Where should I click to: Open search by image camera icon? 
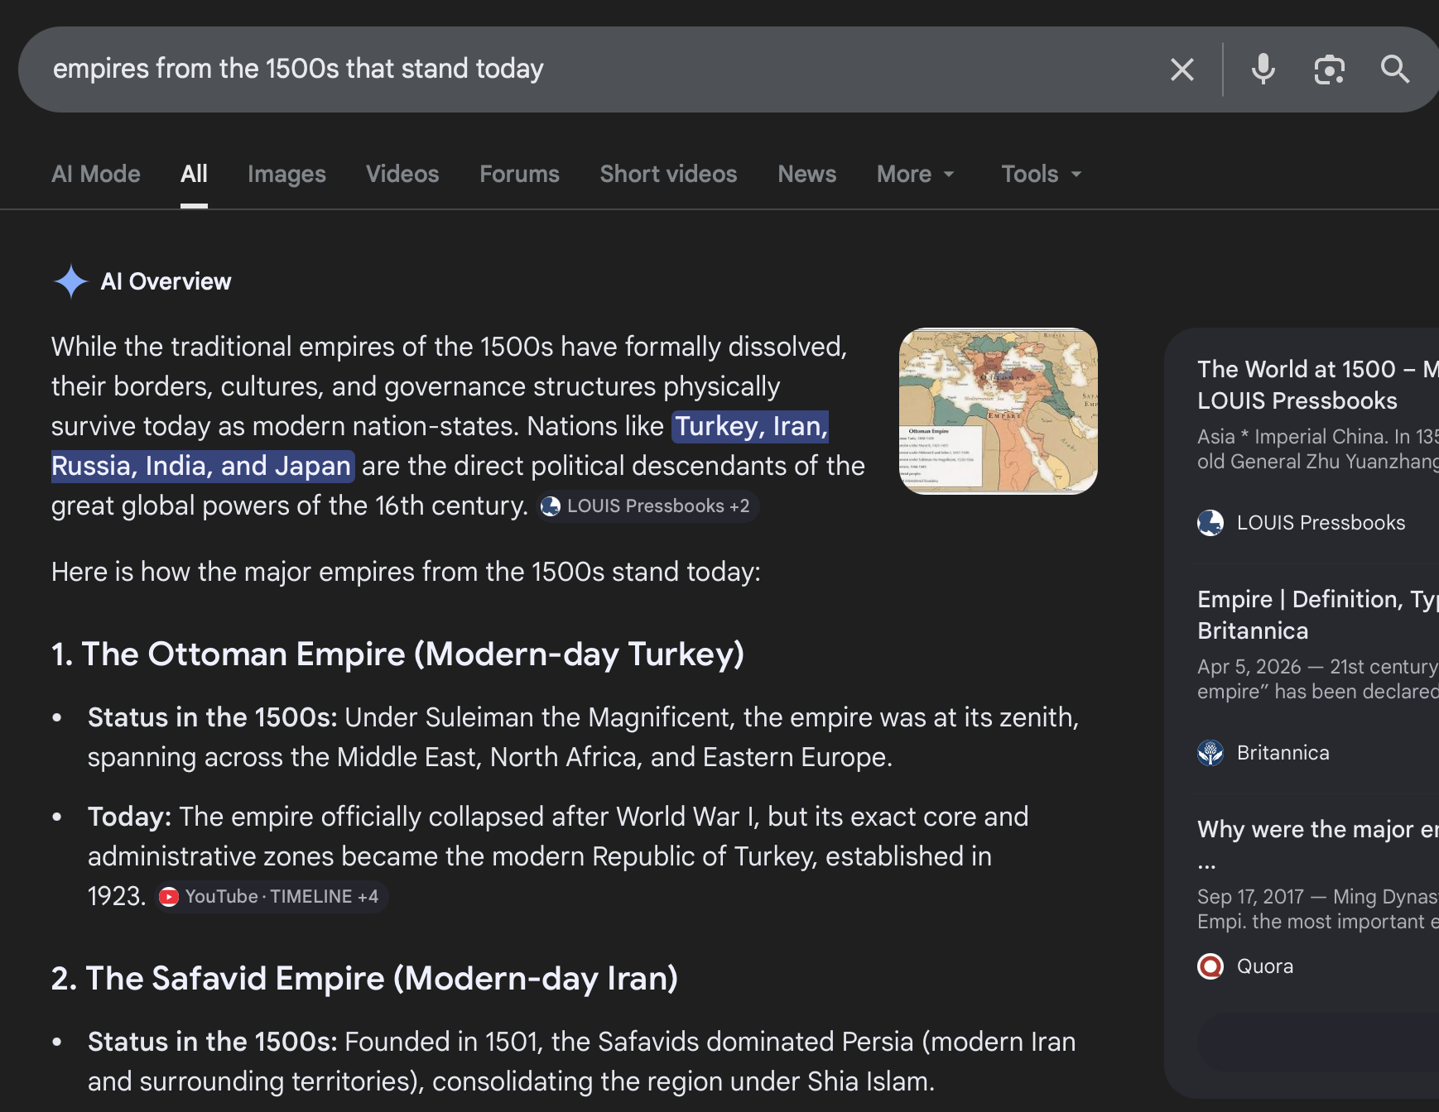(x=1330, y=69)
